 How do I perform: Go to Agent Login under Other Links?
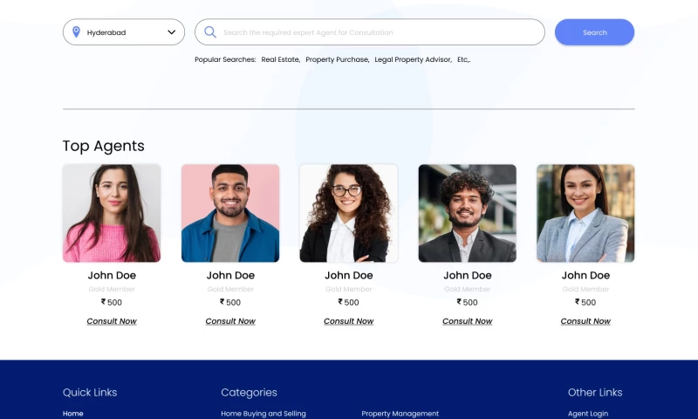588,414
